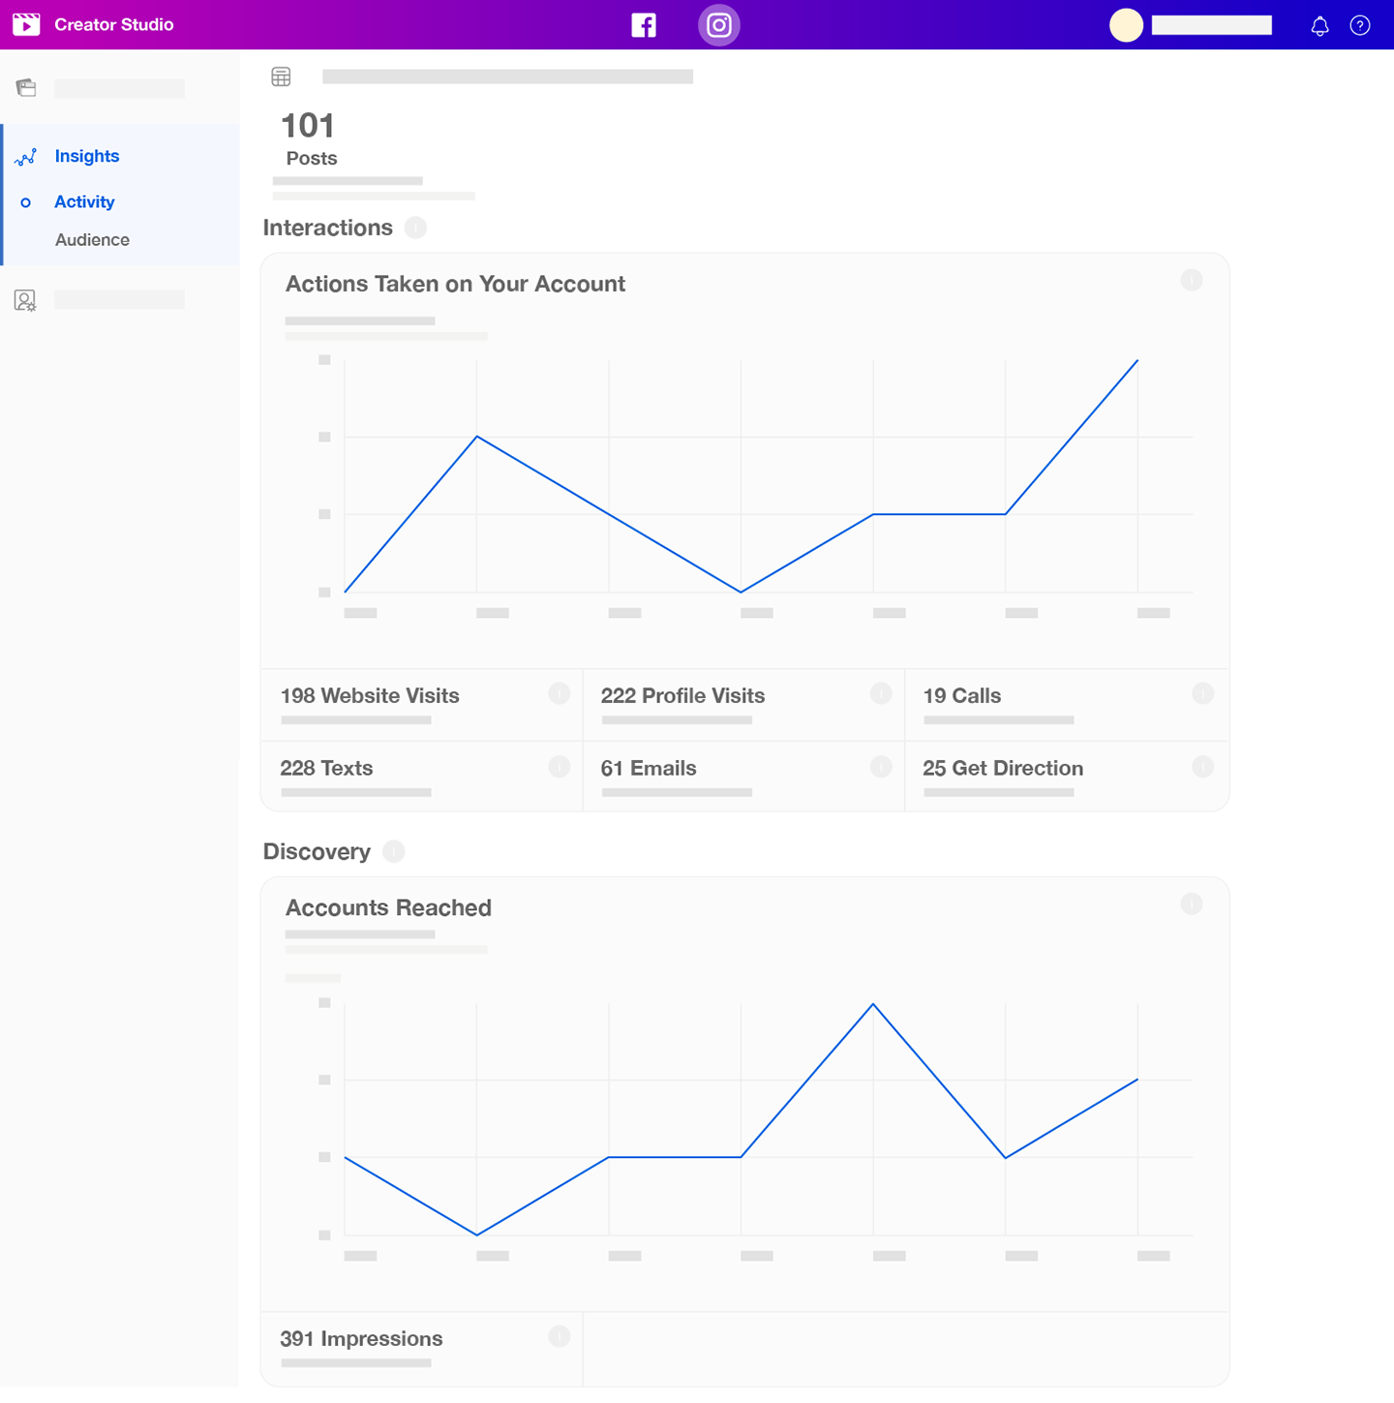
Task: Click the calendar date range icon
Action: (x=281, y=76)
